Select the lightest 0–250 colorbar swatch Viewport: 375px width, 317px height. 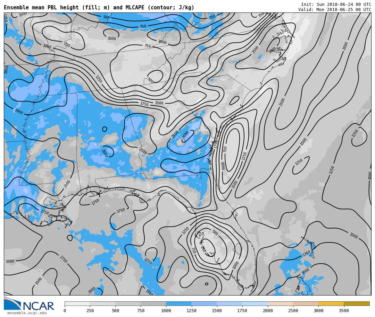(x=77, y=303)
